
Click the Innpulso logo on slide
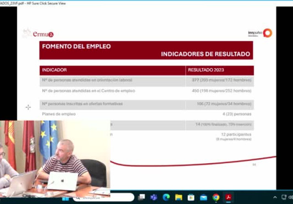(260, 33)
